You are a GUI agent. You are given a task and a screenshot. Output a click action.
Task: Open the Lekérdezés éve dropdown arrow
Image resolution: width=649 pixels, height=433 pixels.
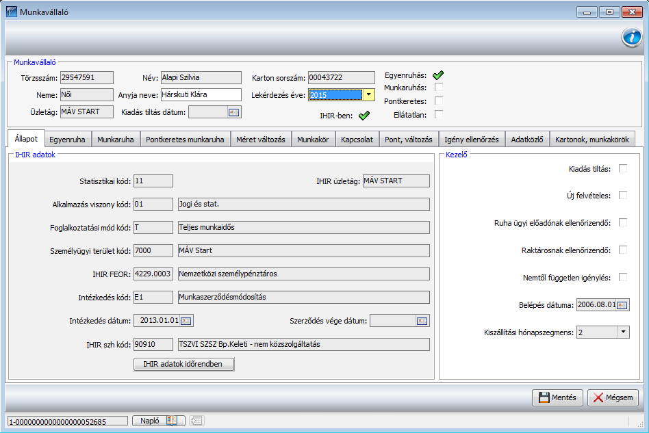368,94
